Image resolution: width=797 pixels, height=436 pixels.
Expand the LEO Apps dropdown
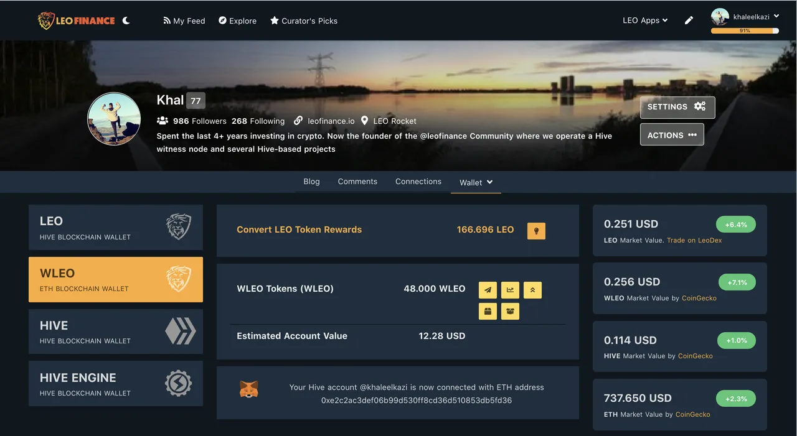tap(645, 21)
